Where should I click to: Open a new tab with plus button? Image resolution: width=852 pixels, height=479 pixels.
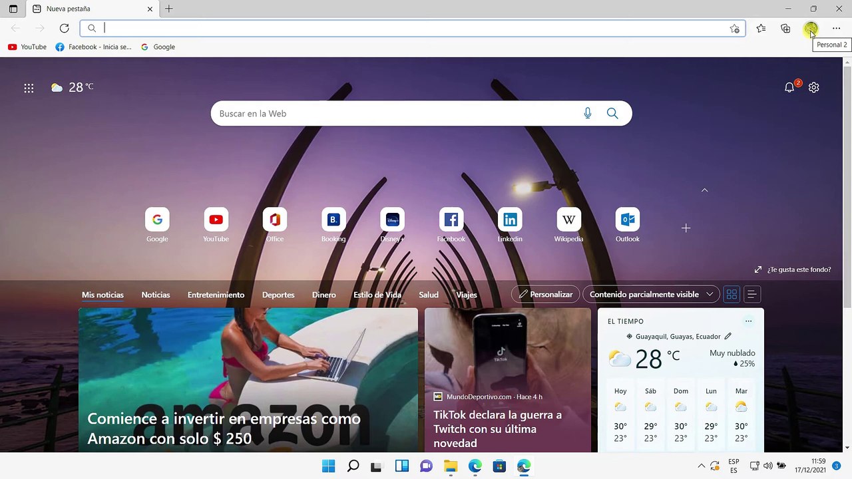169,9
